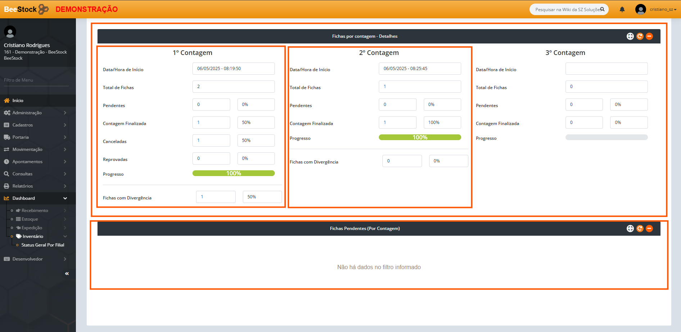Expand Fichas por contagem panel to fullscreen

click(630, 36)
